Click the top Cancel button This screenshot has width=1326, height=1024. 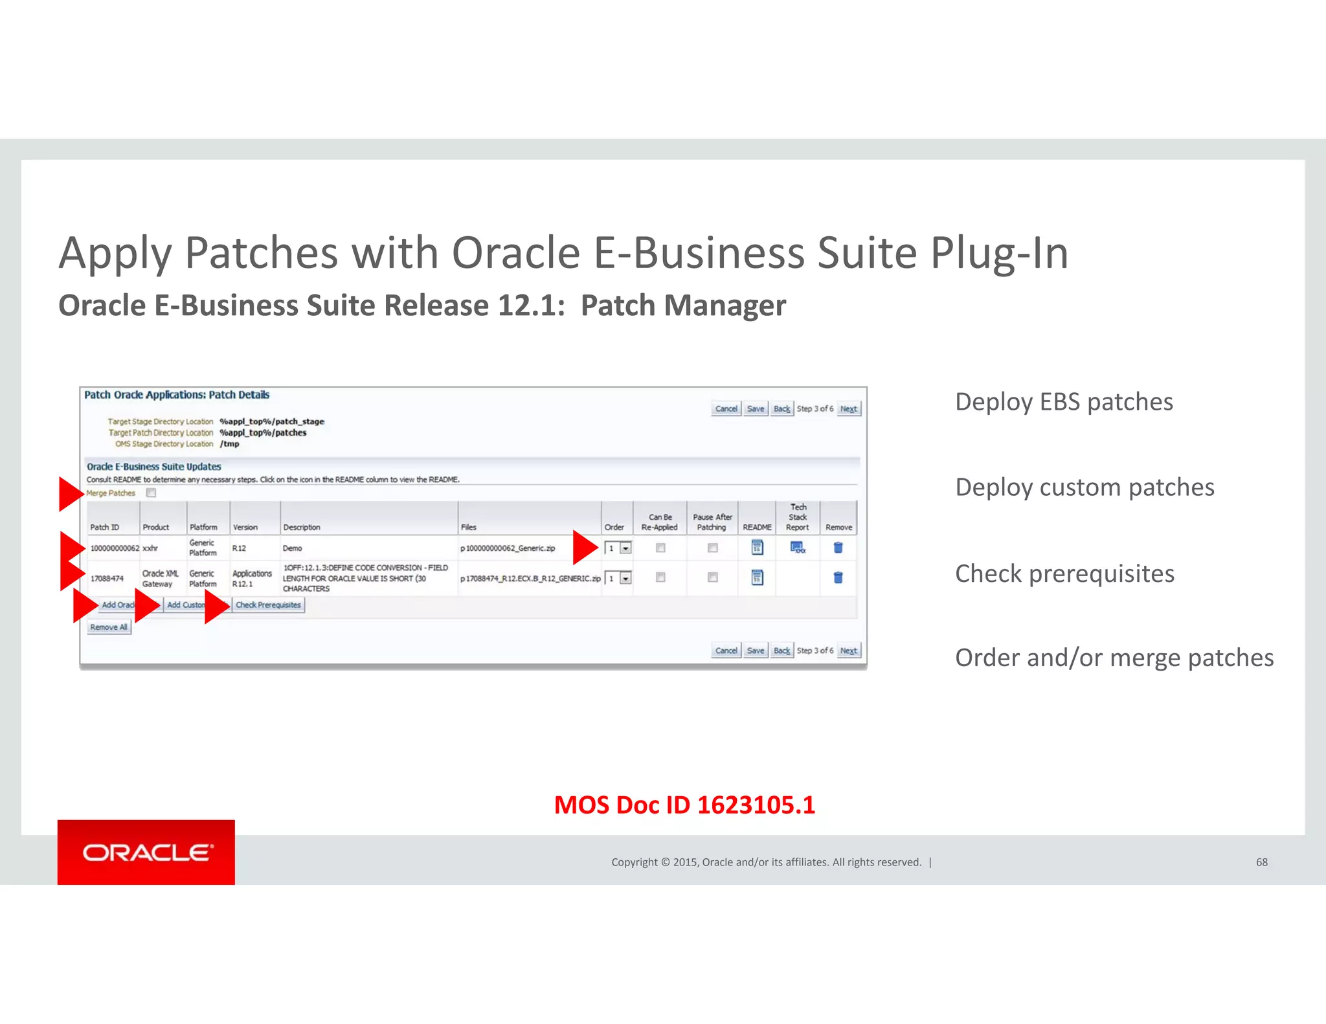(726, 409)
